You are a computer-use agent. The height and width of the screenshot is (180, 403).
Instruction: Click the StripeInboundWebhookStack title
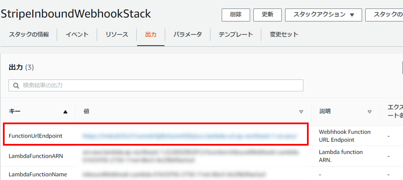pyautogui.click(x=76, y=14)
